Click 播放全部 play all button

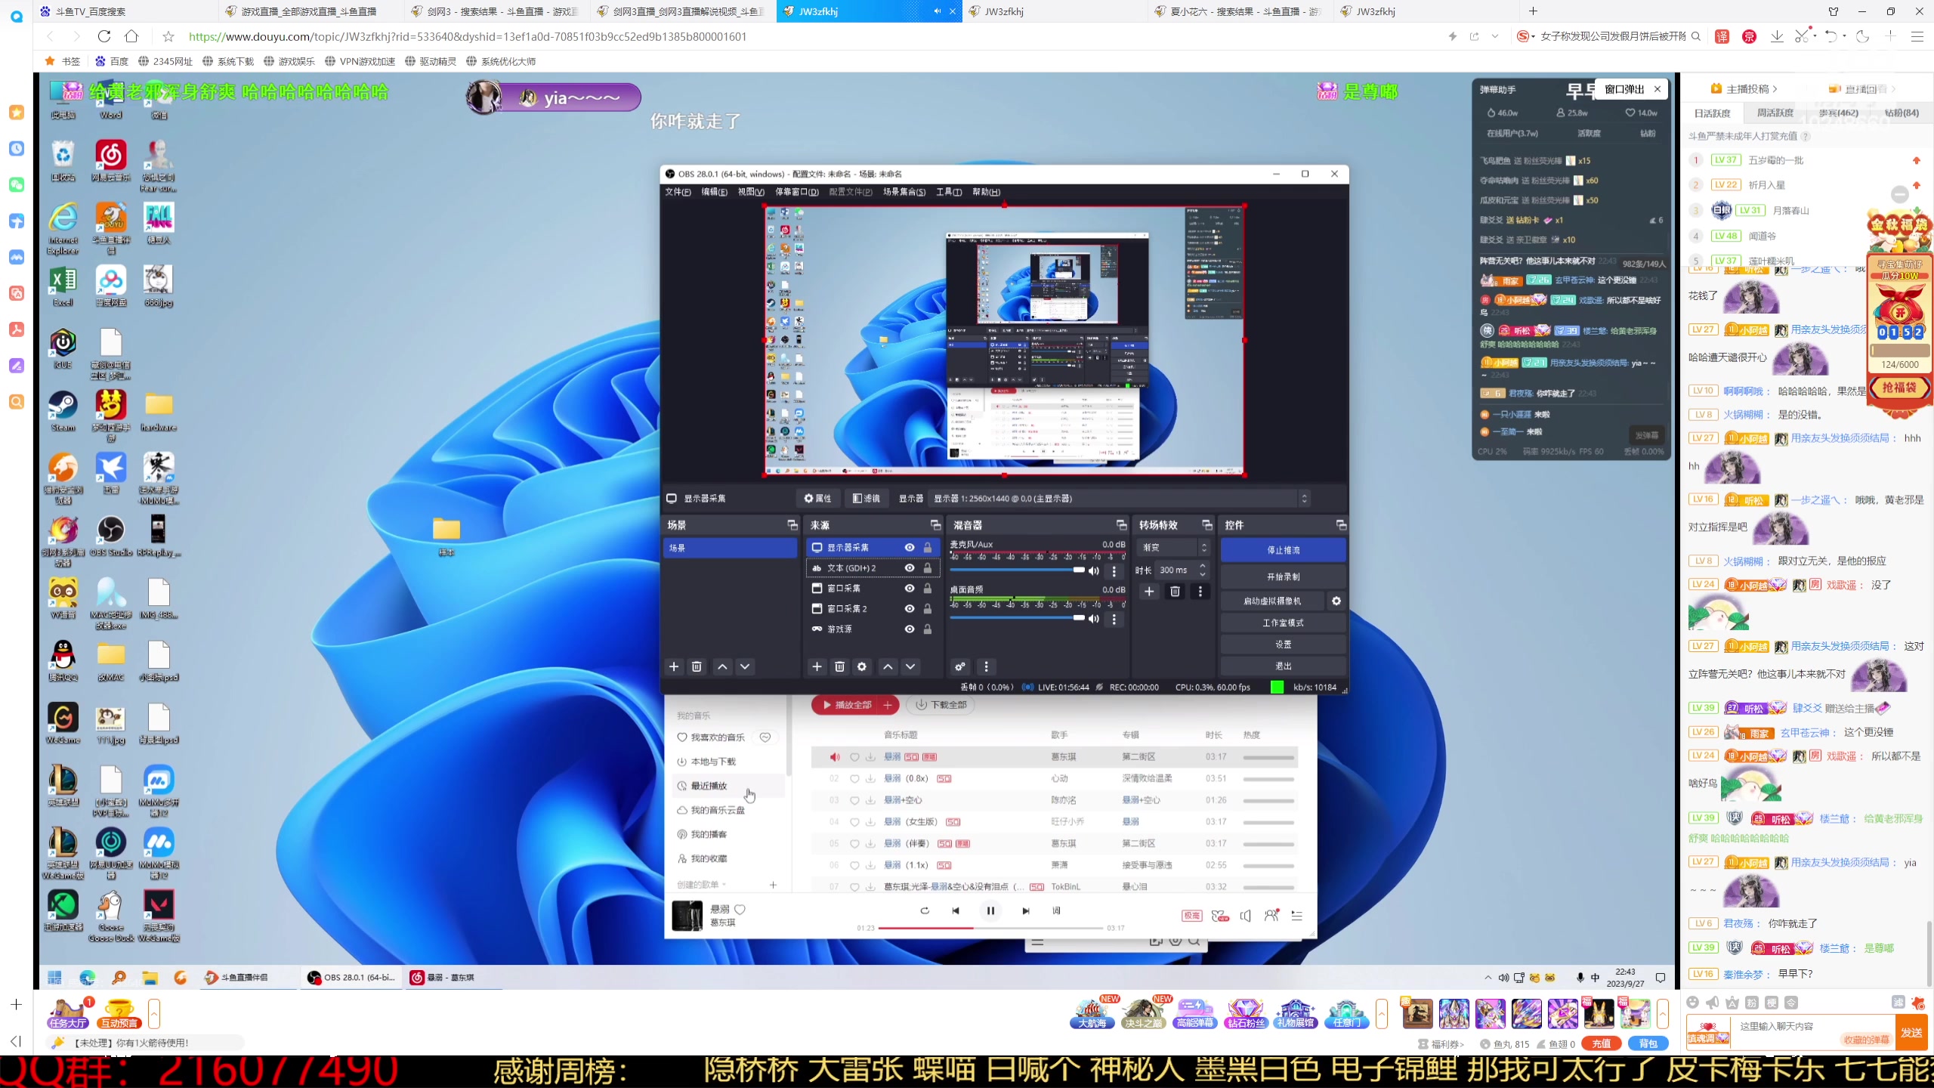click(847, 704)
